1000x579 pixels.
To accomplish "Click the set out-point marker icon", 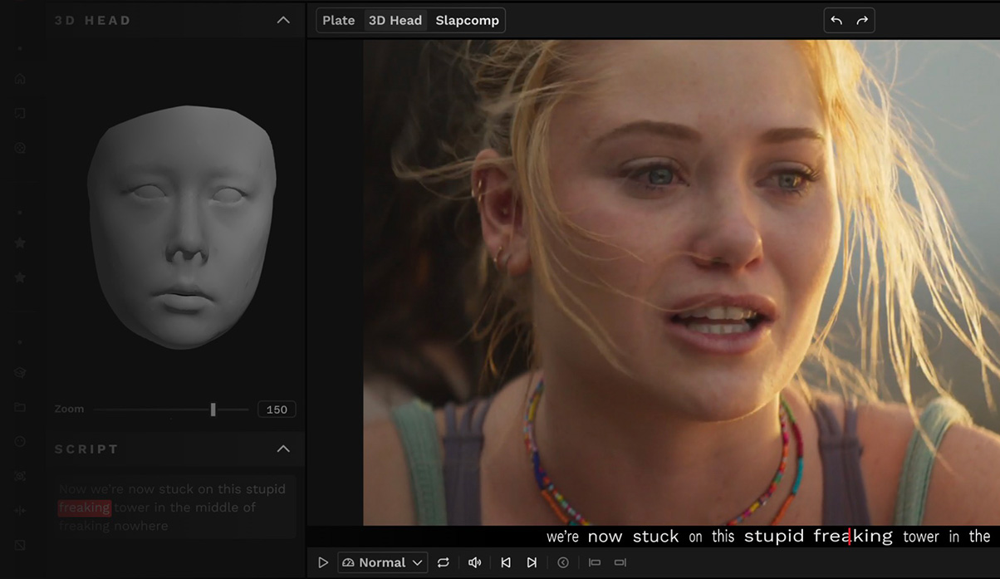I will coord(620,562).
